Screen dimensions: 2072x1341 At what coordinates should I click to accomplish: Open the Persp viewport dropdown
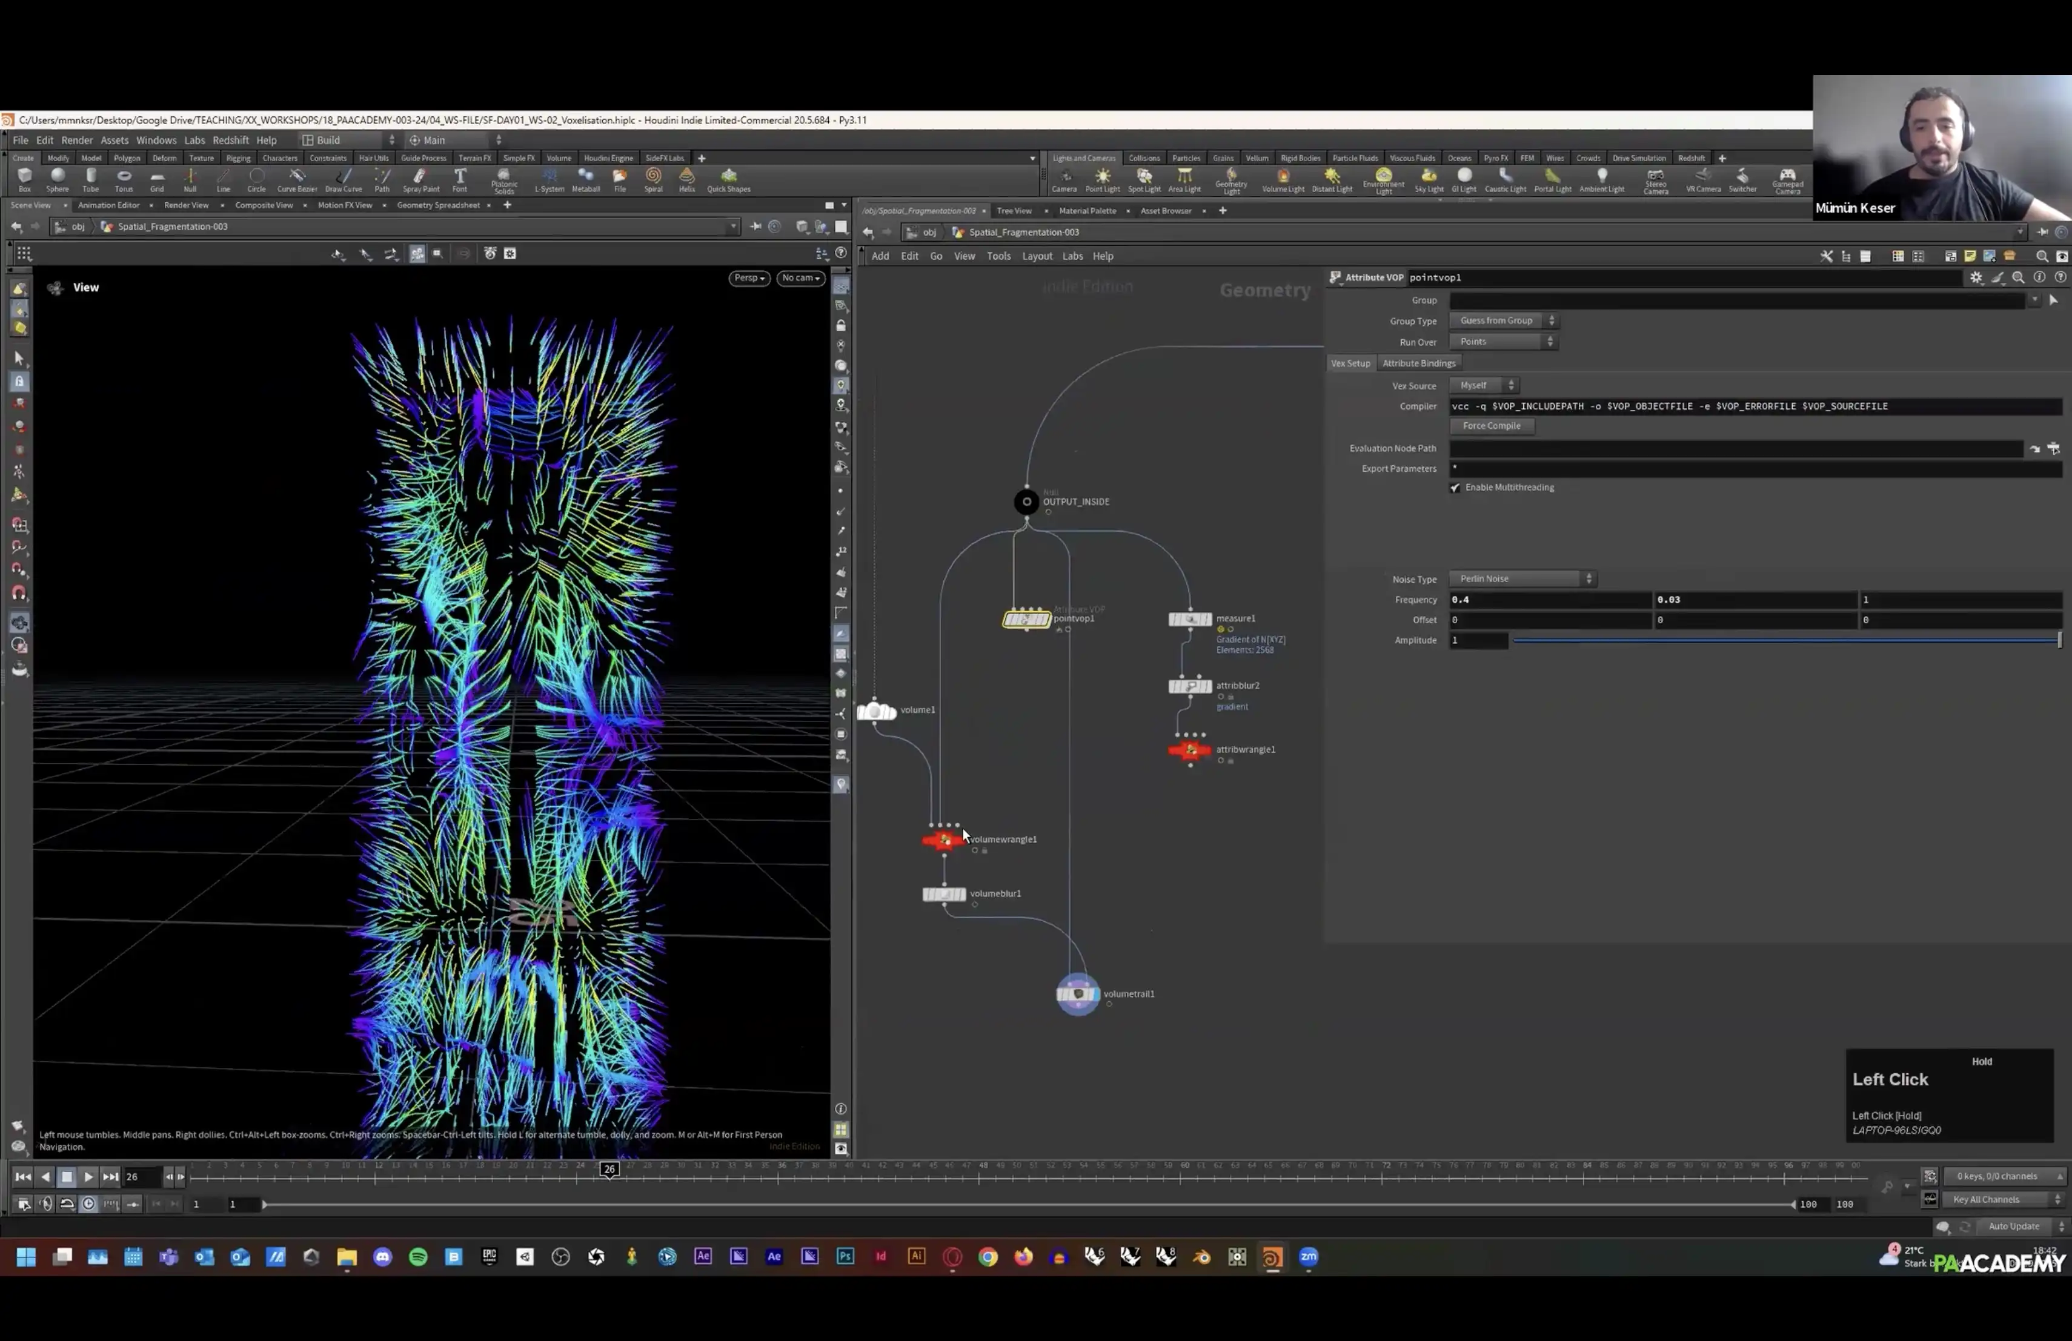(749, 277)
